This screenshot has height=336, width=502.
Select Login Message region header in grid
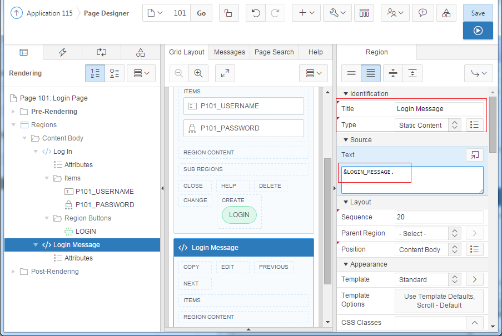243,248
